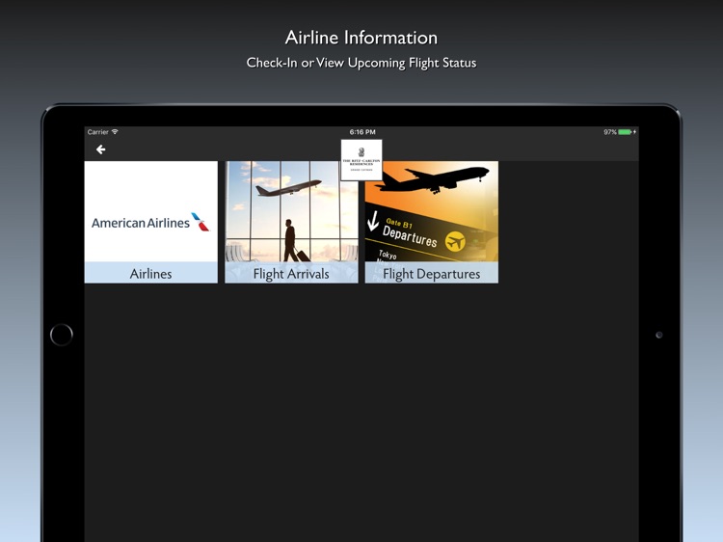Select the Airlines label
Viewport: 723px width, 542px height.
tap(150, 274)
